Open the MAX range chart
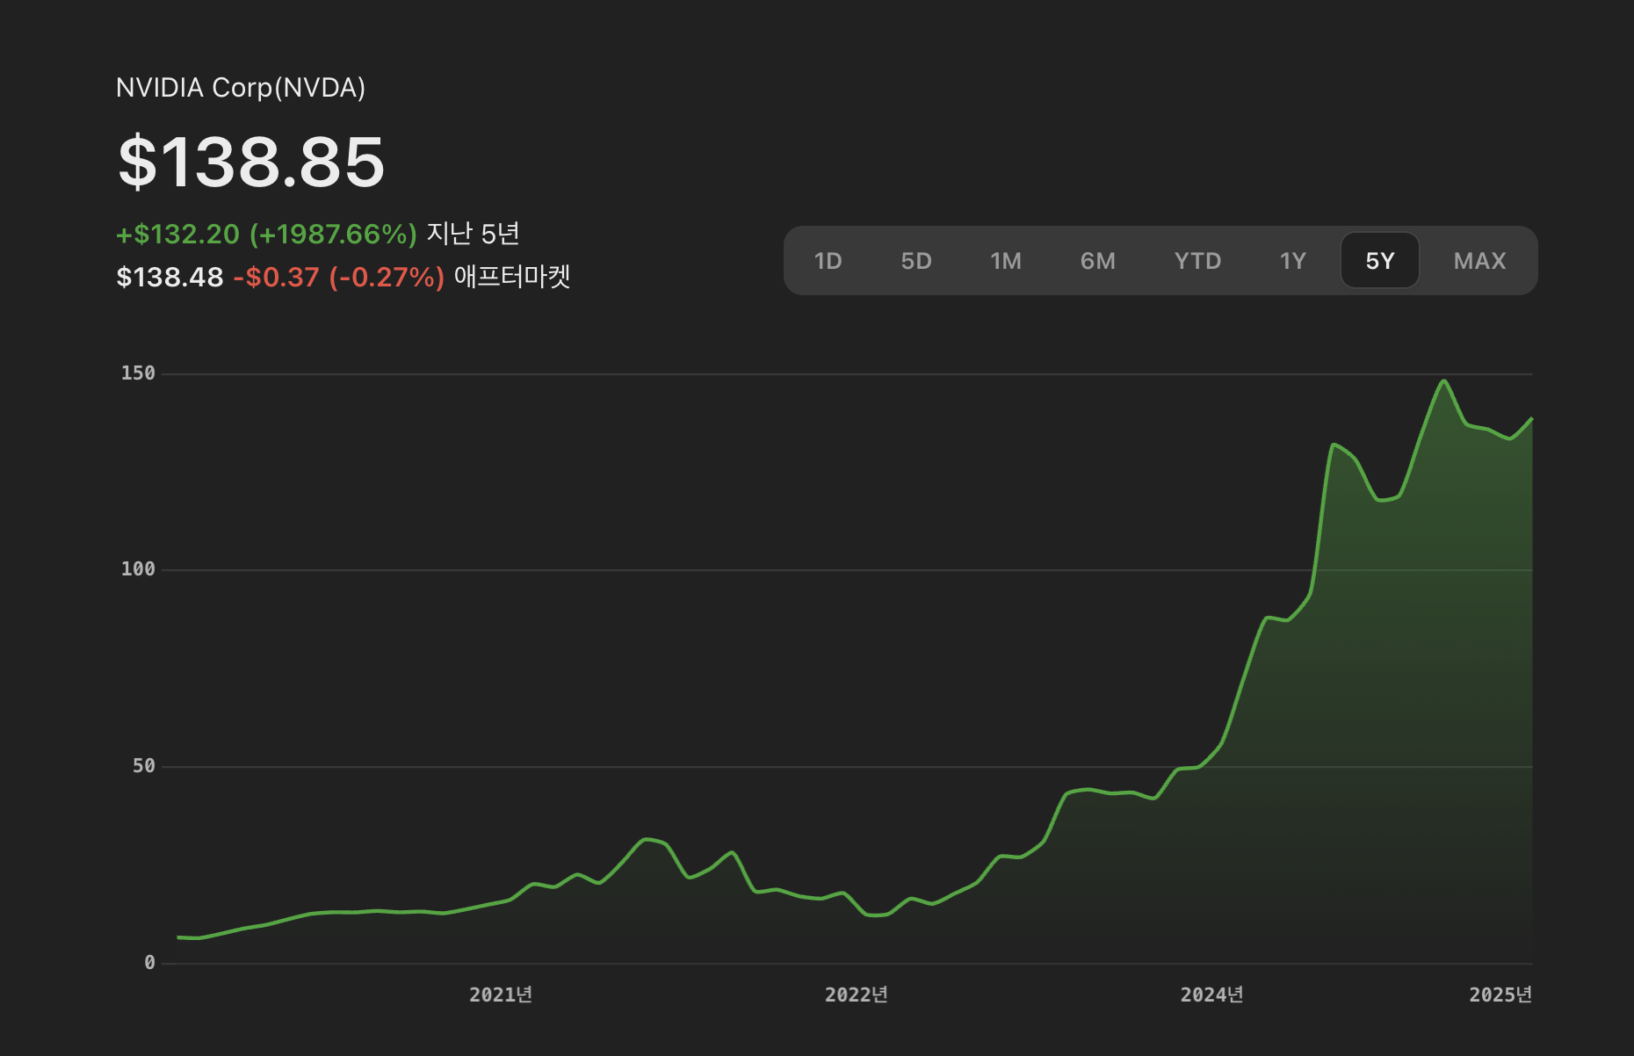This screenshot has height=1056, width=1634. pos(1479,261)
